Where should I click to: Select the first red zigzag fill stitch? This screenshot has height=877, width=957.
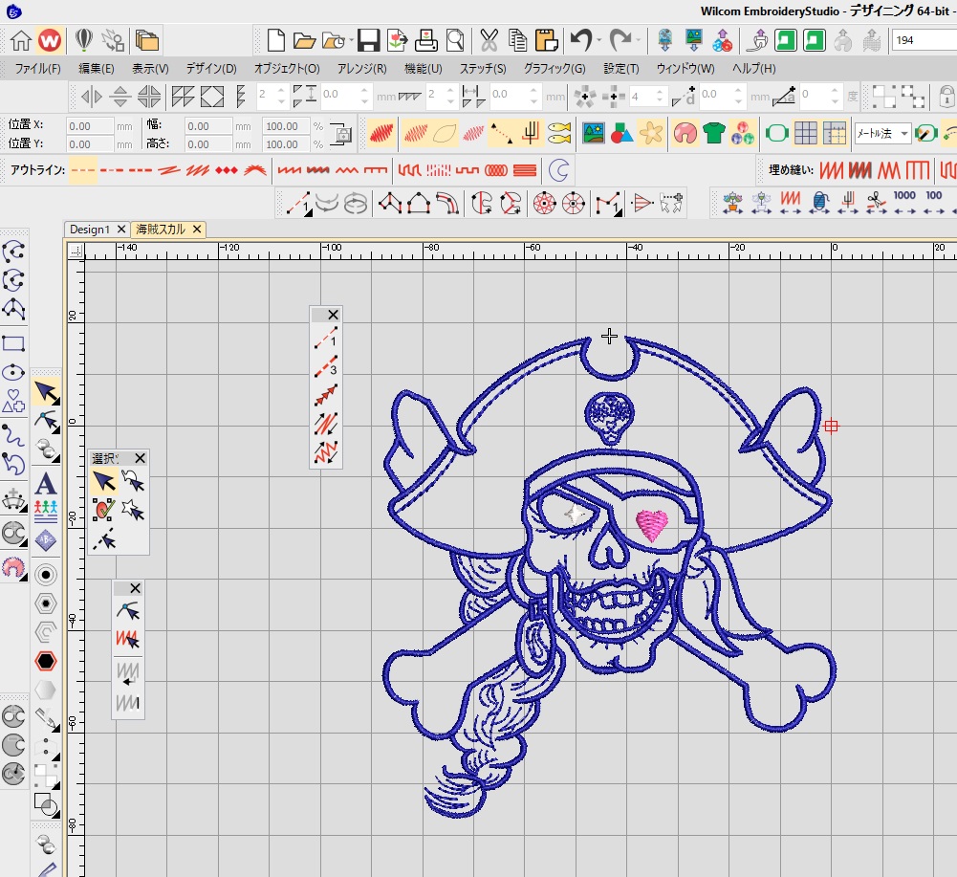pos(831,170)
